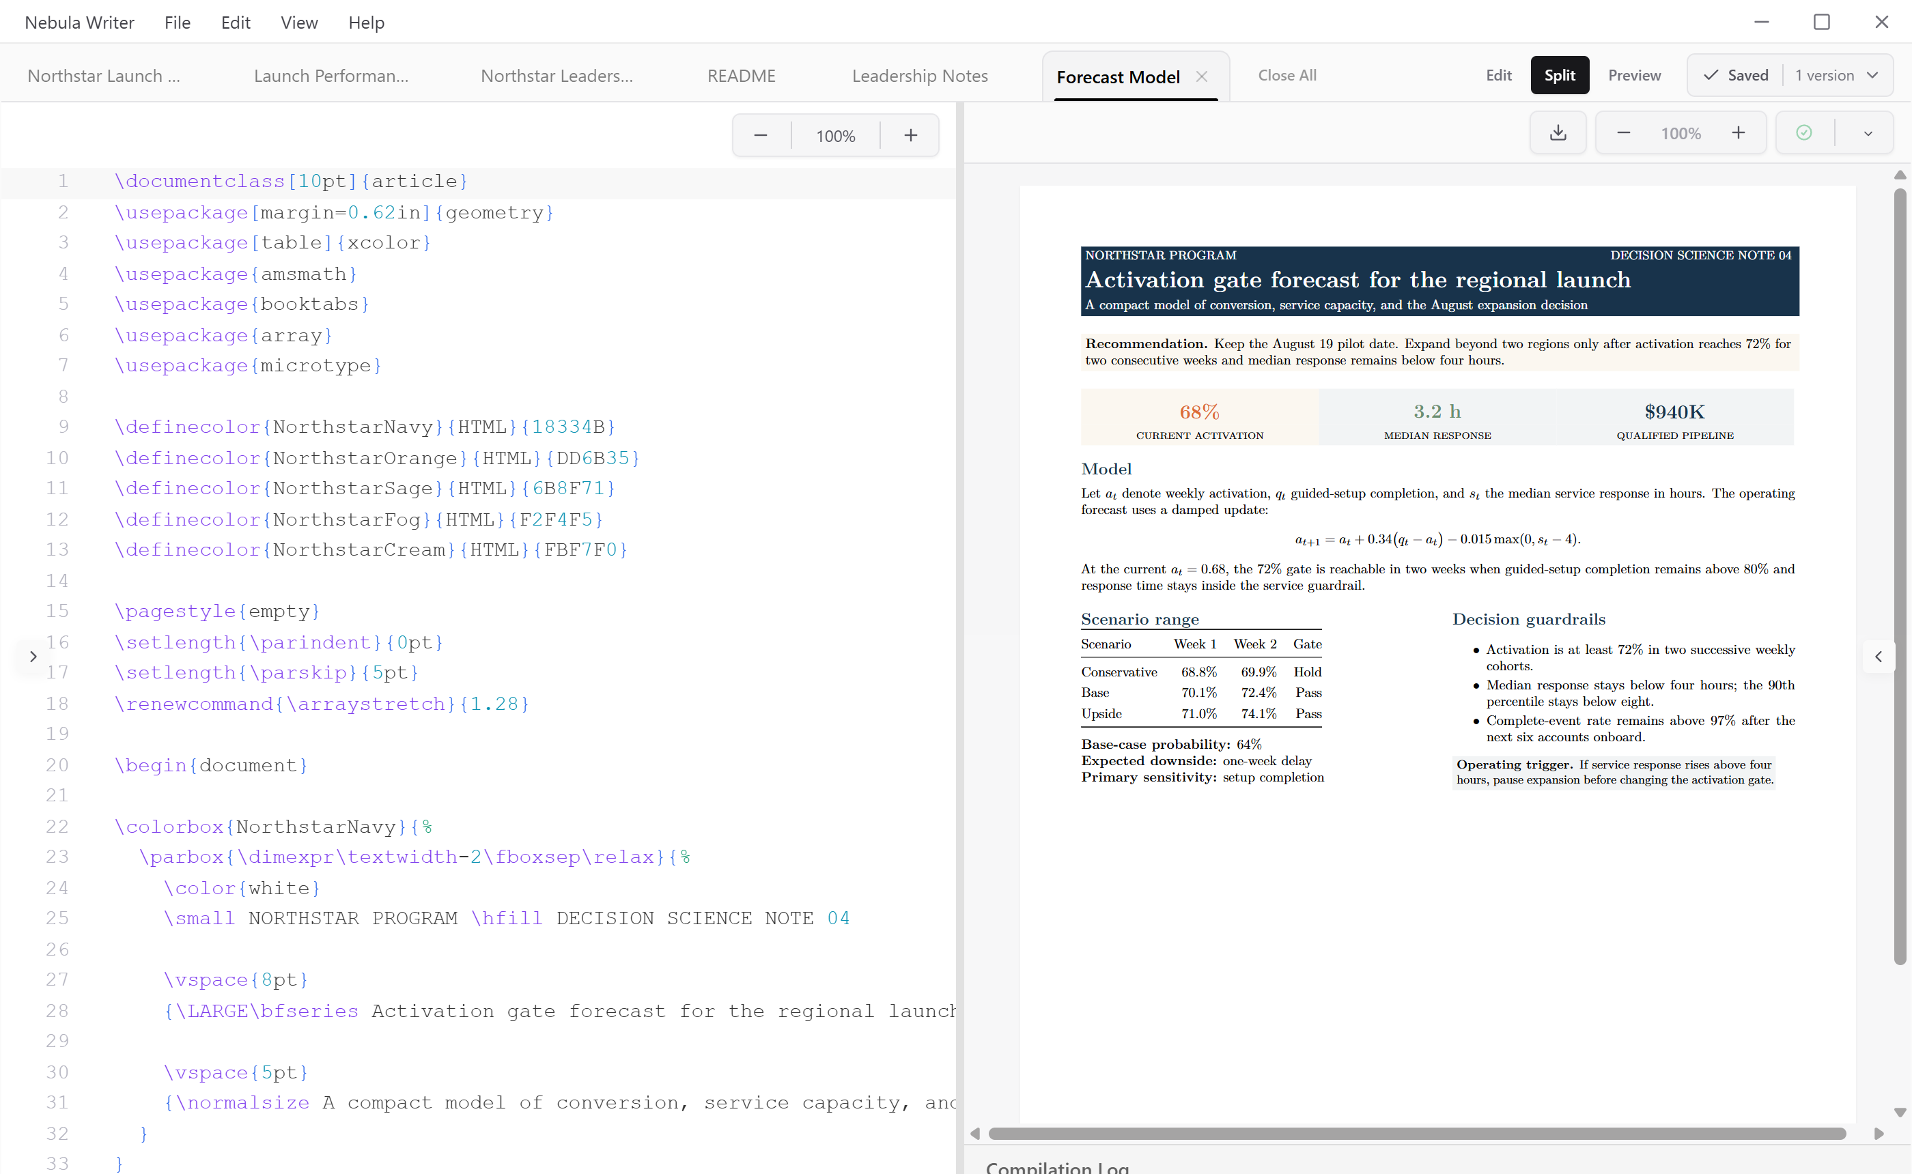Click the Decision guardrails heading
1912x1174 pixels.
coord(1528,619)
